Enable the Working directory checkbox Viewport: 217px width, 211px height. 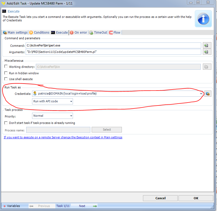point(6,67)
